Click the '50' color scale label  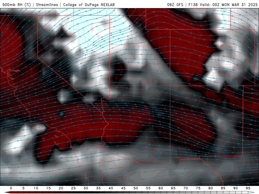coord(136,188)
